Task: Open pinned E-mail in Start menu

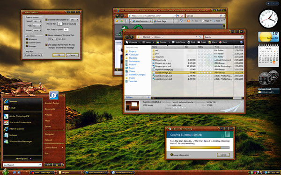Action: (x=10, y=108)
